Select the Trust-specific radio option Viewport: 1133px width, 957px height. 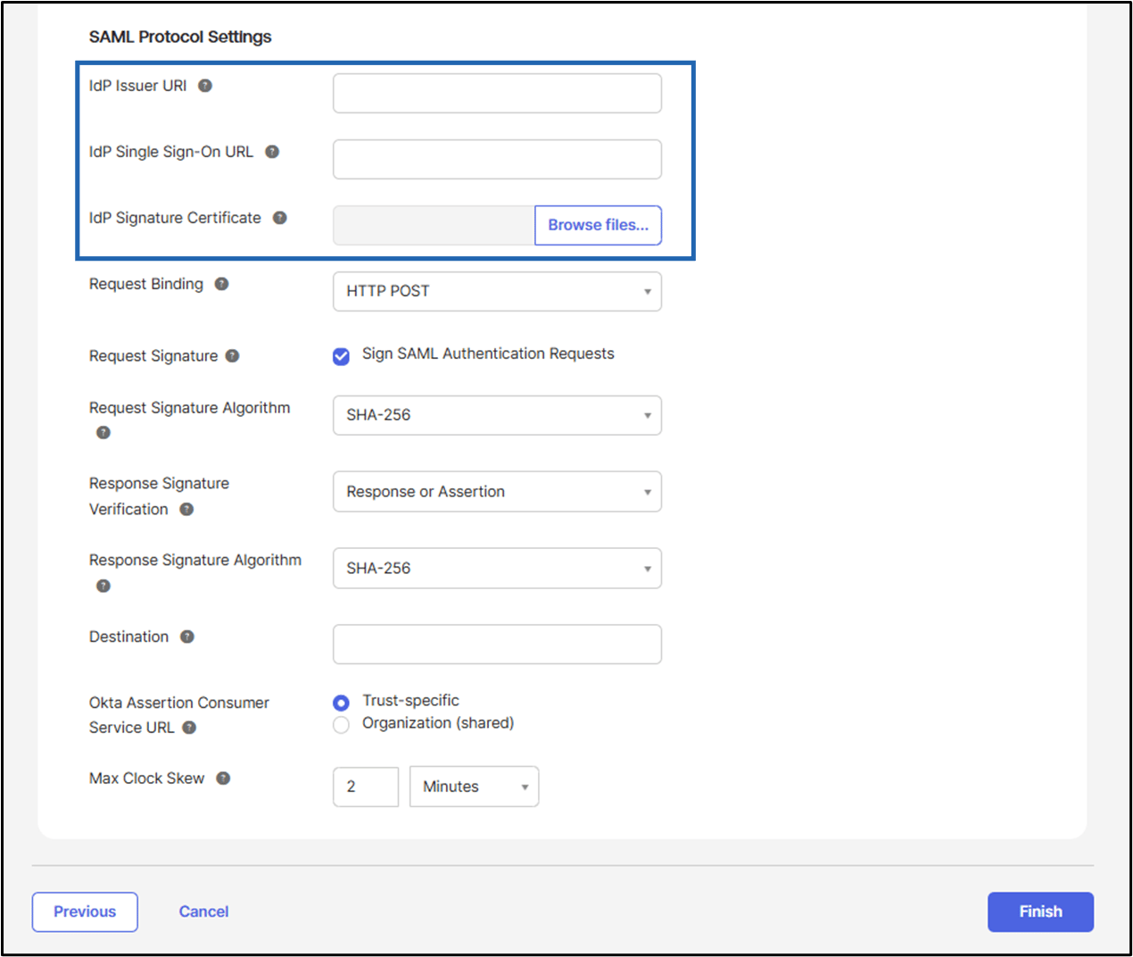341,703
